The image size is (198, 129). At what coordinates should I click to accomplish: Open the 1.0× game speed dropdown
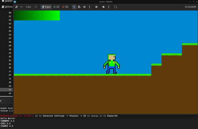pyautogui.click(x=28, y=7)
